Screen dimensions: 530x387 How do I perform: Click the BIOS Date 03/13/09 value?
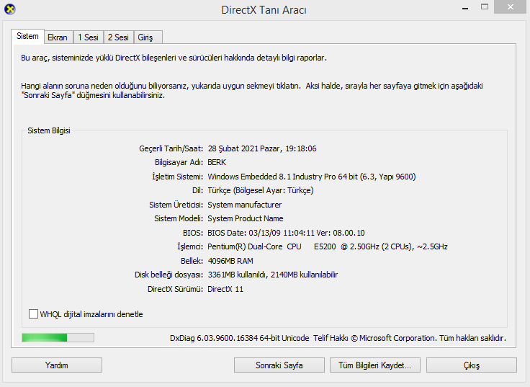click(x=286, y=233)
